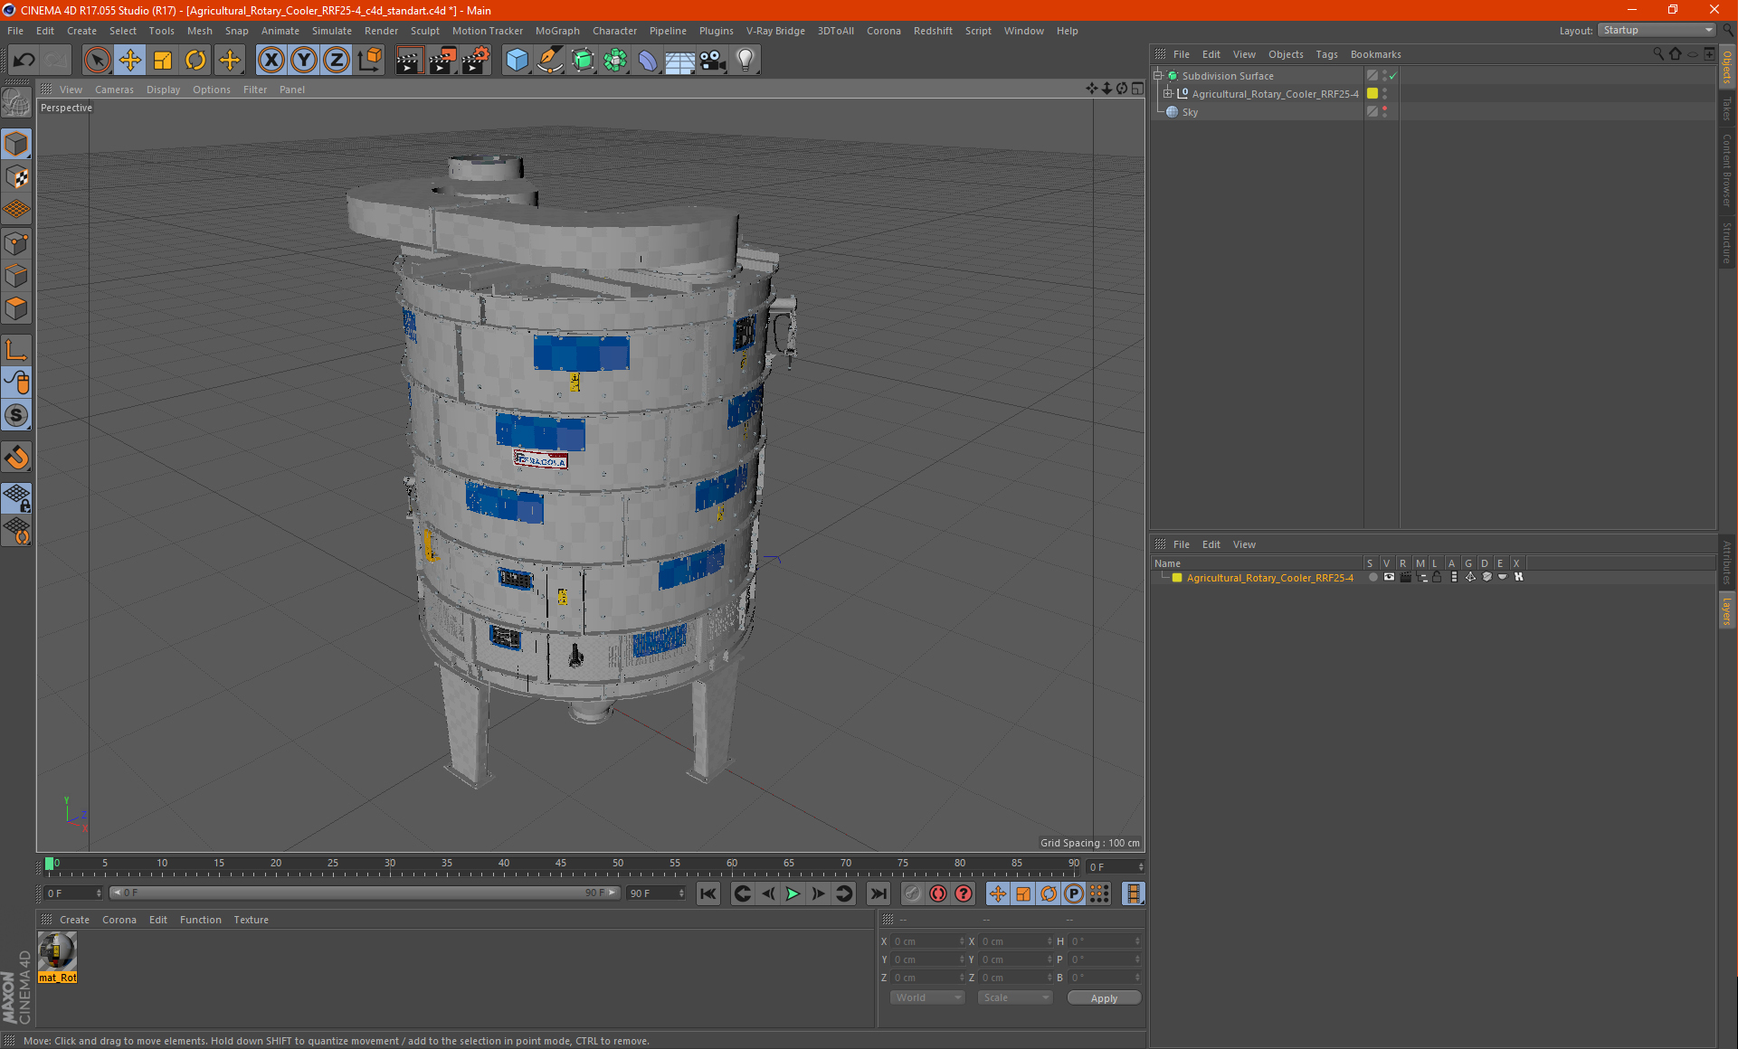Screen dimensions: 1738x1049
Task: Click the Apply coordinates button
Action: point(1104,997)
